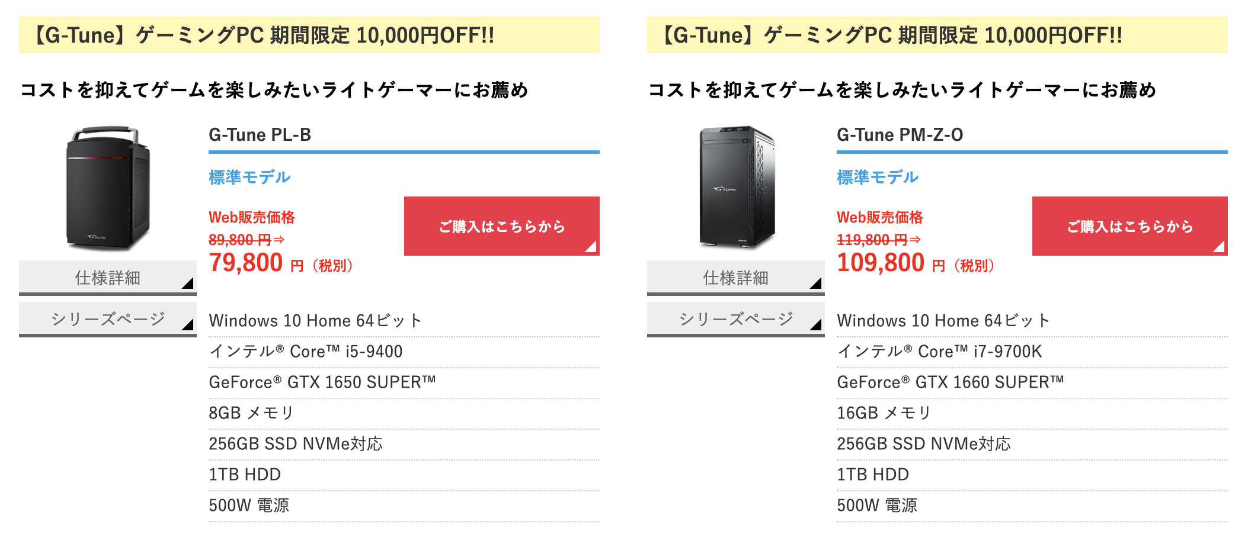This screenshot has width=1248, height=541.
Task: Open シリーズページ under the PM-Z-O model
Action: coord(736,319)
